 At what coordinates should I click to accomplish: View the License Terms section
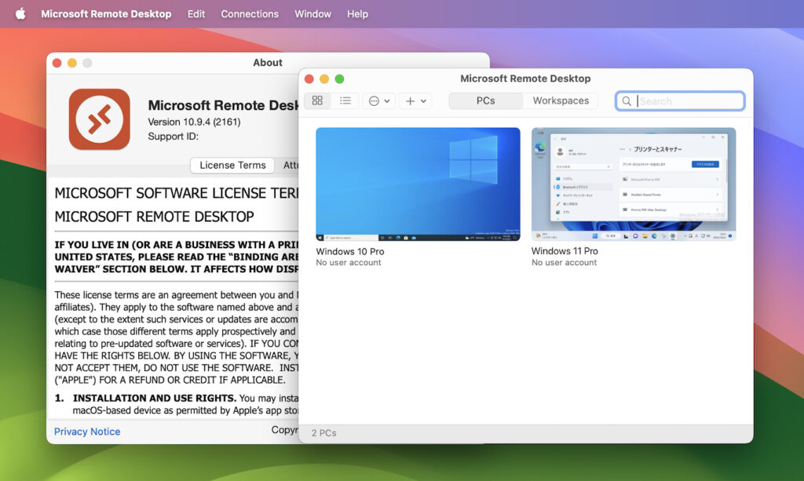pyautogui.click(x=232, y=165)
